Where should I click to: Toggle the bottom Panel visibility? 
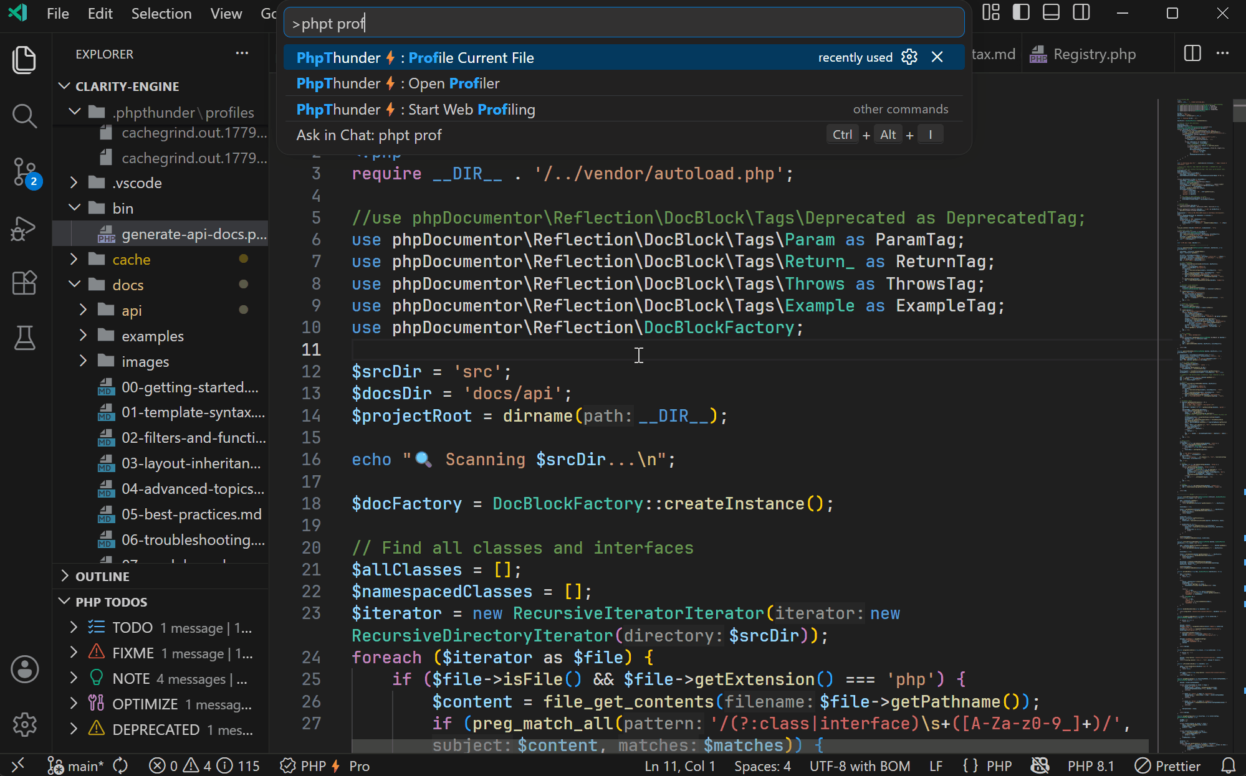[1051, 12]
